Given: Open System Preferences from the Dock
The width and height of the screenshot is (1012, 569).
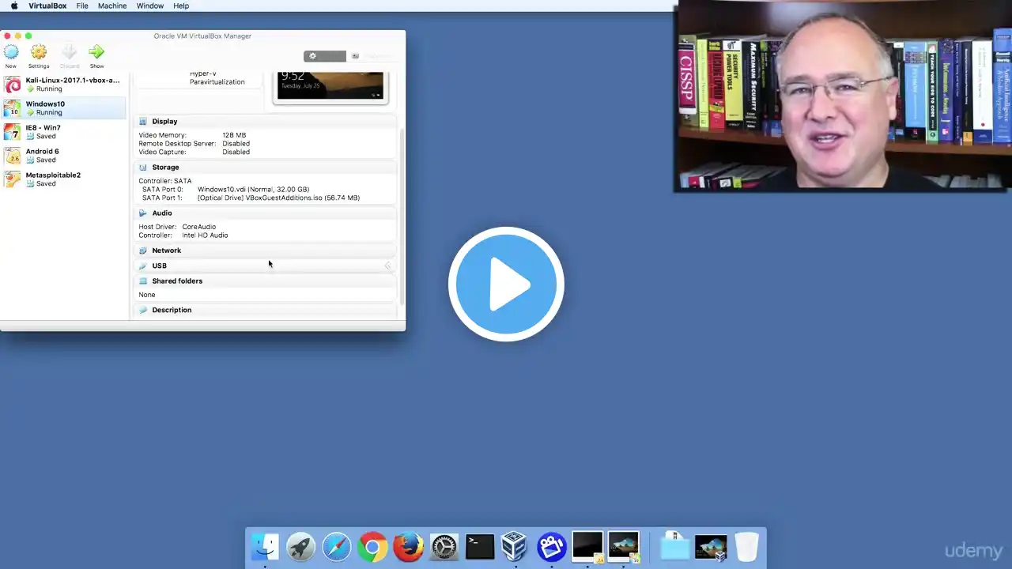Looking at the screenshot, I should (444, 546).
